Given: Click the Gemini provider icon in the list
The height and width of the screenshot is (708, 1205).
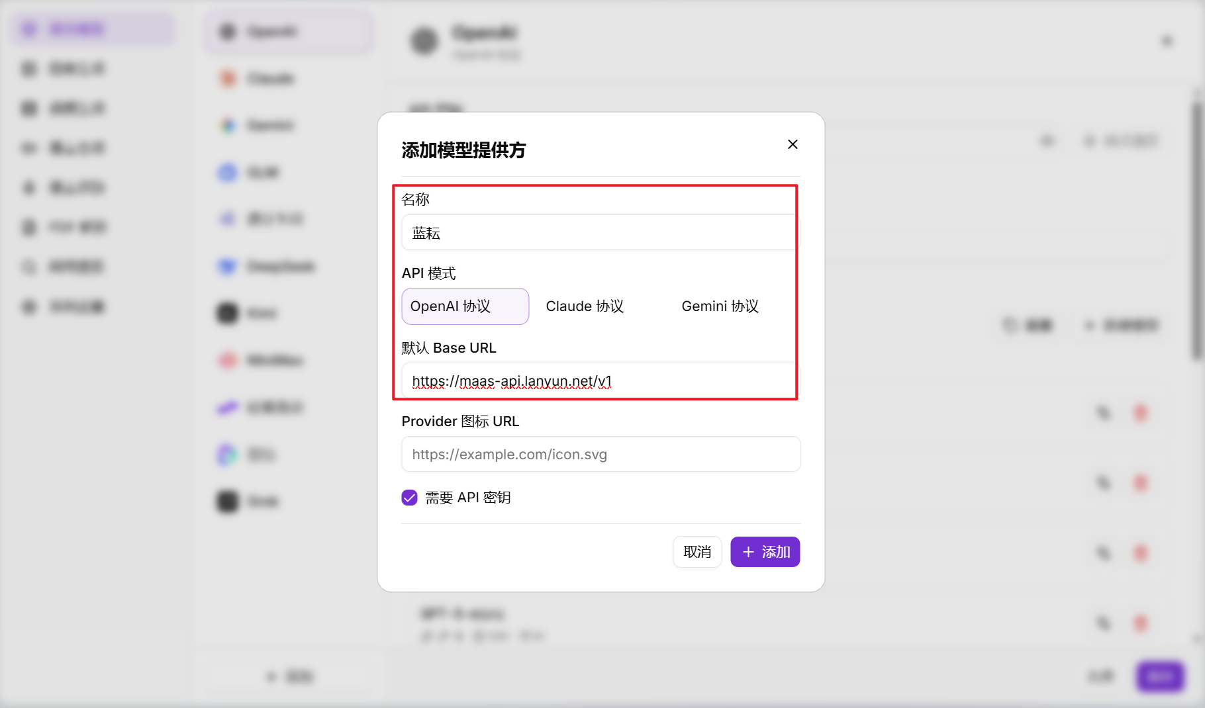Looking at the screenshot, I should (x=228, y=126).
